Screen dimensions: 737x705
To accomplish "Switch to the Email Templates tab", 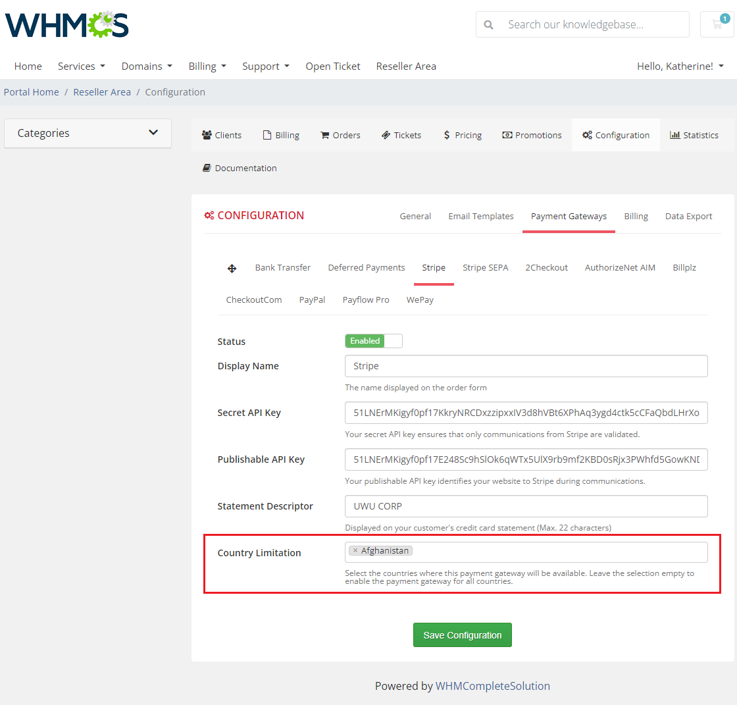I will click(481, 216).
